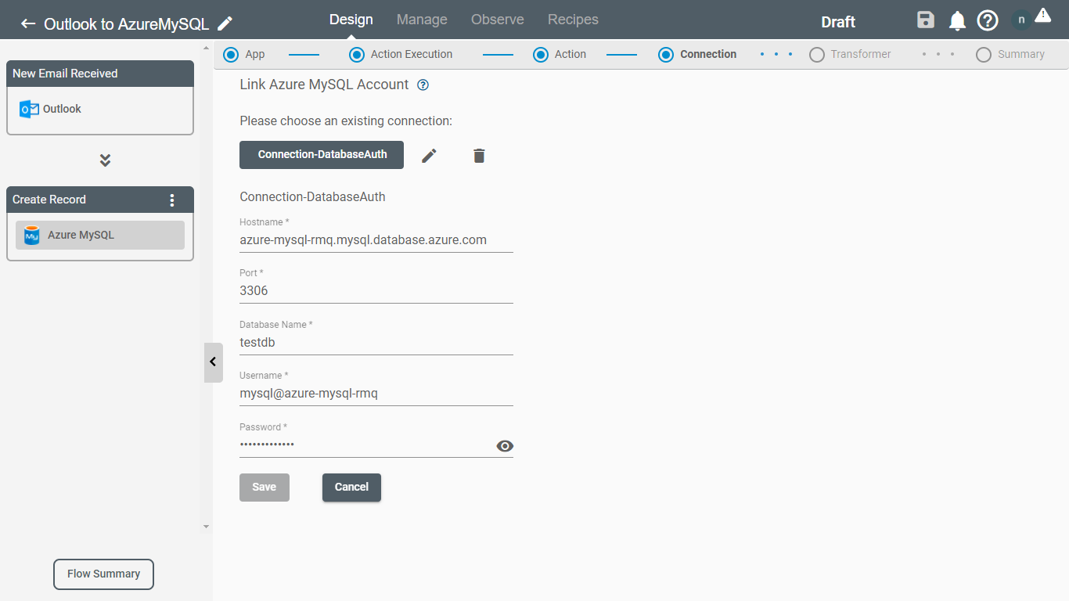Click the Save button
Image resolution: width=1069 pixels, height=601 pixels.
point(265,488)
